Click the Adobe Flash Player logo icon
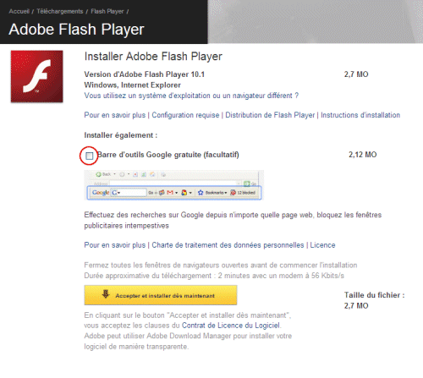This screenshot has width=423, height=378. [36, 76]
